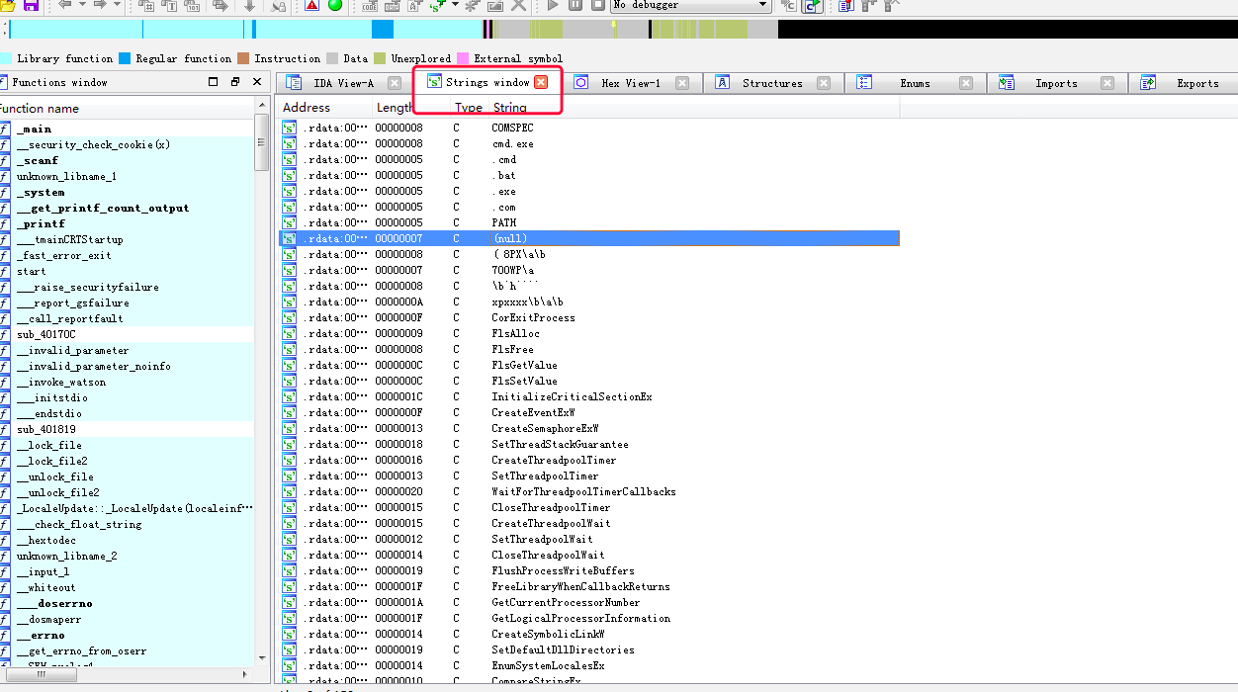Click the create ASCII string 'A' icon
This screenshot has width=1238, height=692.
click(x=414, y=6)
